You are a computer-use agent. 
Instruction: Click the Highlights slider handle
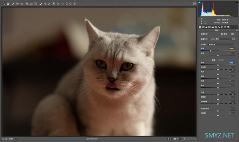tap(218, 74)
